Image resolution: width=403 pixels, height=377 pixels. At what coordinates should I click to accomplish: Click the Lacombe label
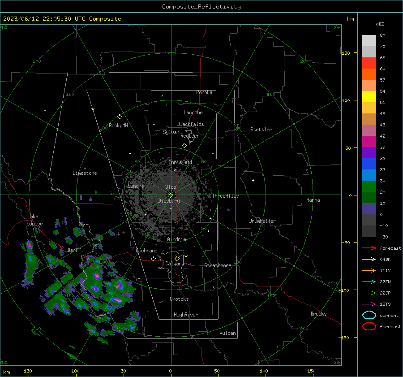[x=193, y=113]
